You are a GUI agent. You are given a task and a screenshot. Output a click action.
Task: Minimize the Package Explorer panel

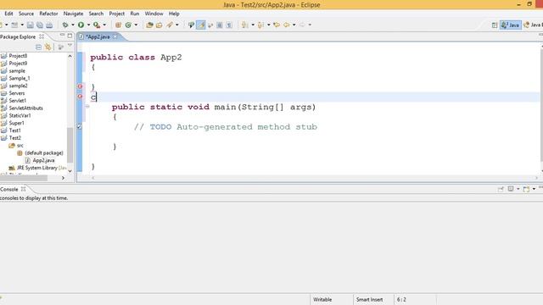[x=62, y=36]
